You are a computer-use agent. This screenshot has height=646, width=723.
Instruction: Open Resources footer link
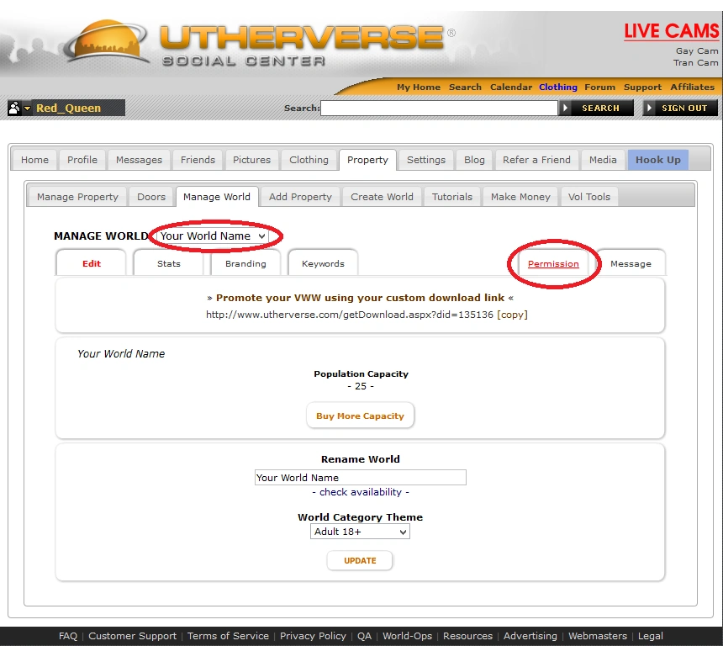click(x=467, y=636)
